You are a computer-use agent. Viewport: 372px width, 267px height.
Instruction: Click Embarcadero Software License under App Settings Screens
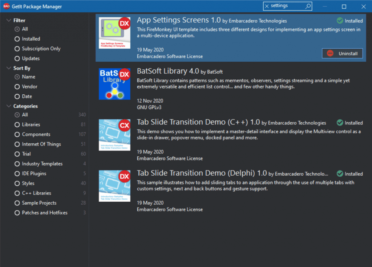click(170, 56)
